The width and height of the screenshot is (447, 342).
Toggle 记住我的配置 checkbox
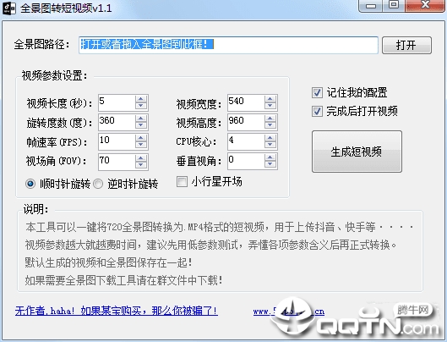coord(317,92)
